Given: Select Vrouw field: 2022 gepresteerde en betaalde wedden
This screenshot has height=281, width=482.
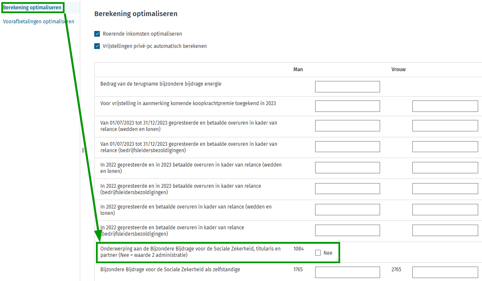Looking at the screenshot, I should (445, 209).
